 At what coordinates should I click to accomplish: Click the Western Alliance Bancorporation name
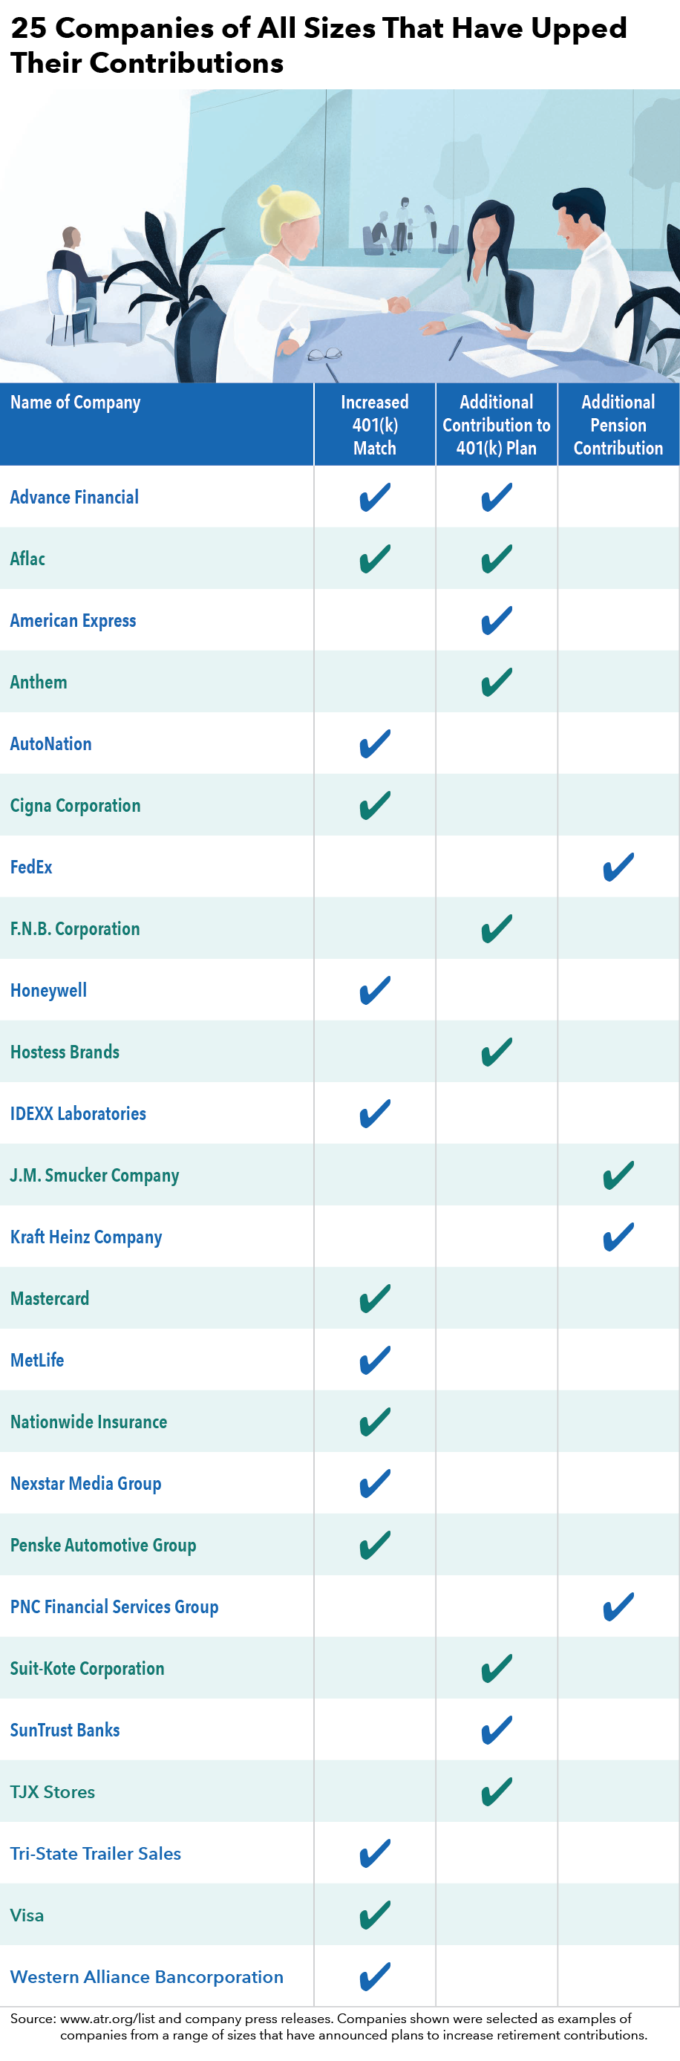146,1977
